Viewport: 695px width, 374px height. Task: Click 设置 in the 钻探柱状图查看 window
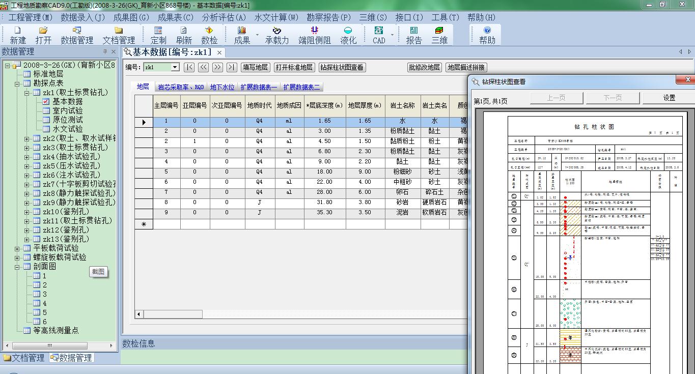[669, 98]
